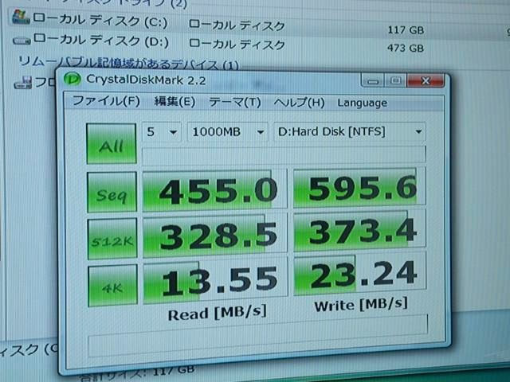This screenshot has height=382, width=510.
Task: Click the リムーバブル記憶域があるデバイス (1) group header
Action: click(x=128, y=63)
